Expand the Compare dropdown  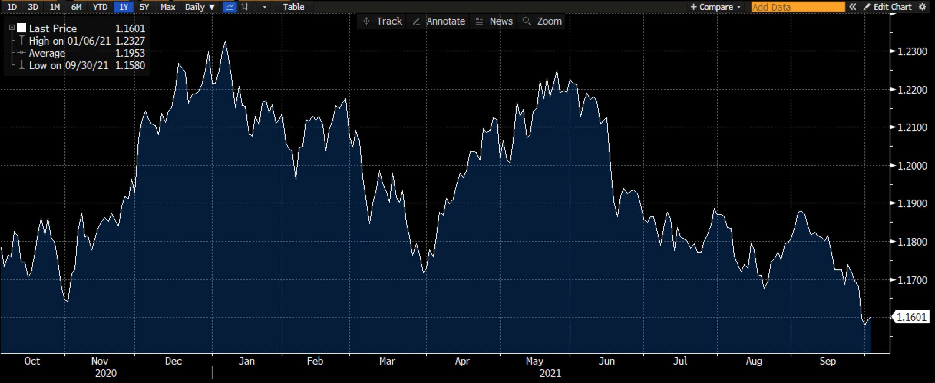pos(715,7)
